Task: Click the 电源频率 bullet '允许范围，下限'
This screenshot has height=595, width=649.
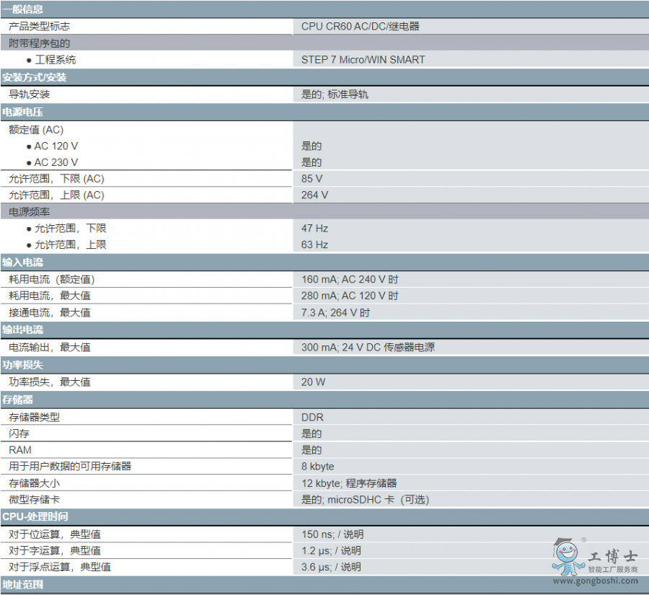Action: 71,228
